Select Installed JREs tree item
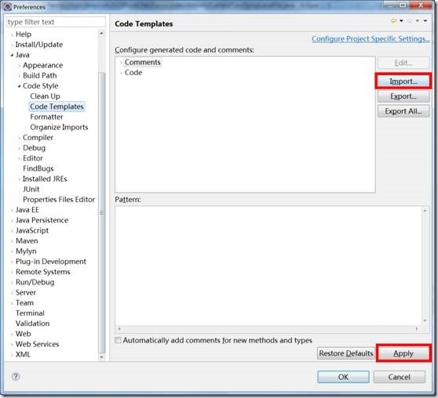The width and height of the screenshot is (438, 398). [x=45, y=179]
